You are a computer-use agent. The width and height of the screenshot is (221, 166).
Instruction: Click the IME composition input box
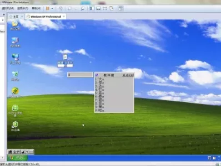pyautogui.click(x=80, y=75)
